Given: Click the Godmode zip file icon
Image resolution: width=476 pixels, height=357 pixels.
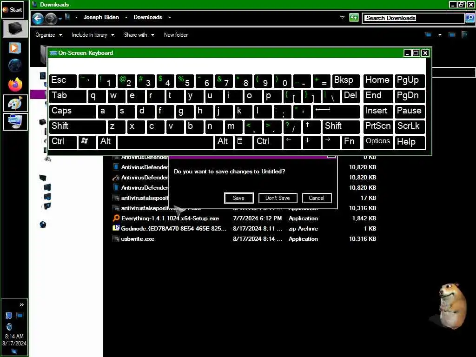Looking at the screenshot, I should point(116,228).
